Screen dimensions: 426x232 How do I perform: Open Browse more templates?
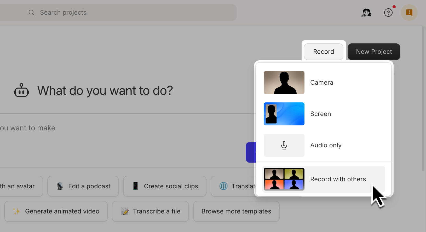tap(236, 211)
